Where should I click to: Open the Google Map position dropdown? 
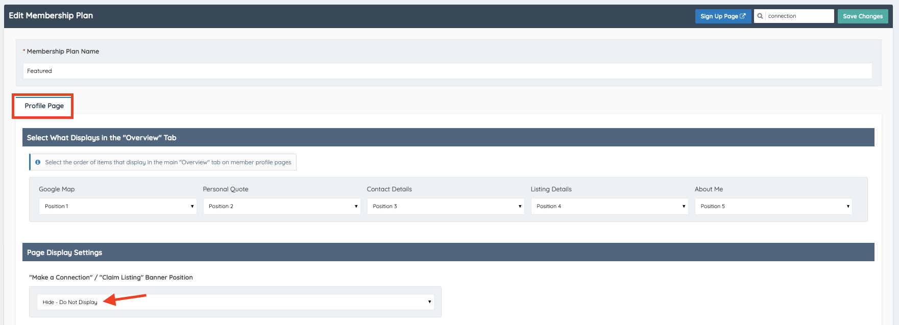(117, 206)
